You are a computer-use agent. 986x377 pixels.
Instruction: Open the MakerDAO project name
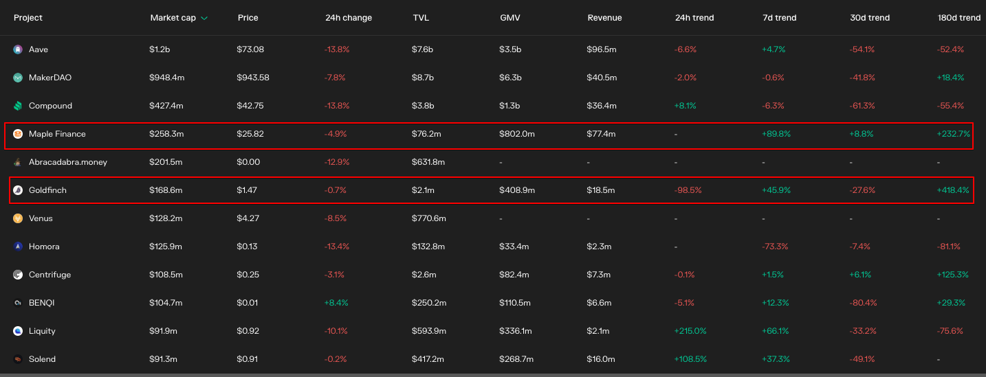pyautogui.click(x=50, y=78)
